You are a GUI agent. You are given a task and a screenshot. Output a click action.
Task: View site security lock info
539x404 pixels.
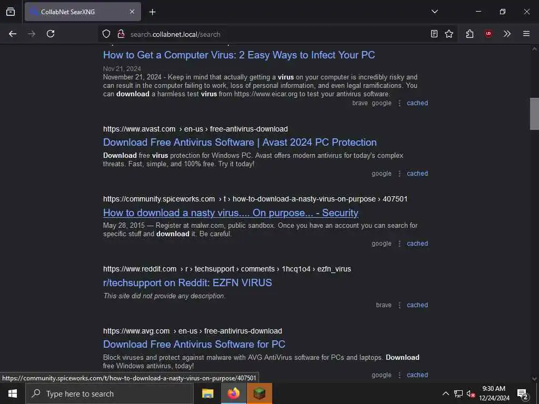click(x=121, y=34)
